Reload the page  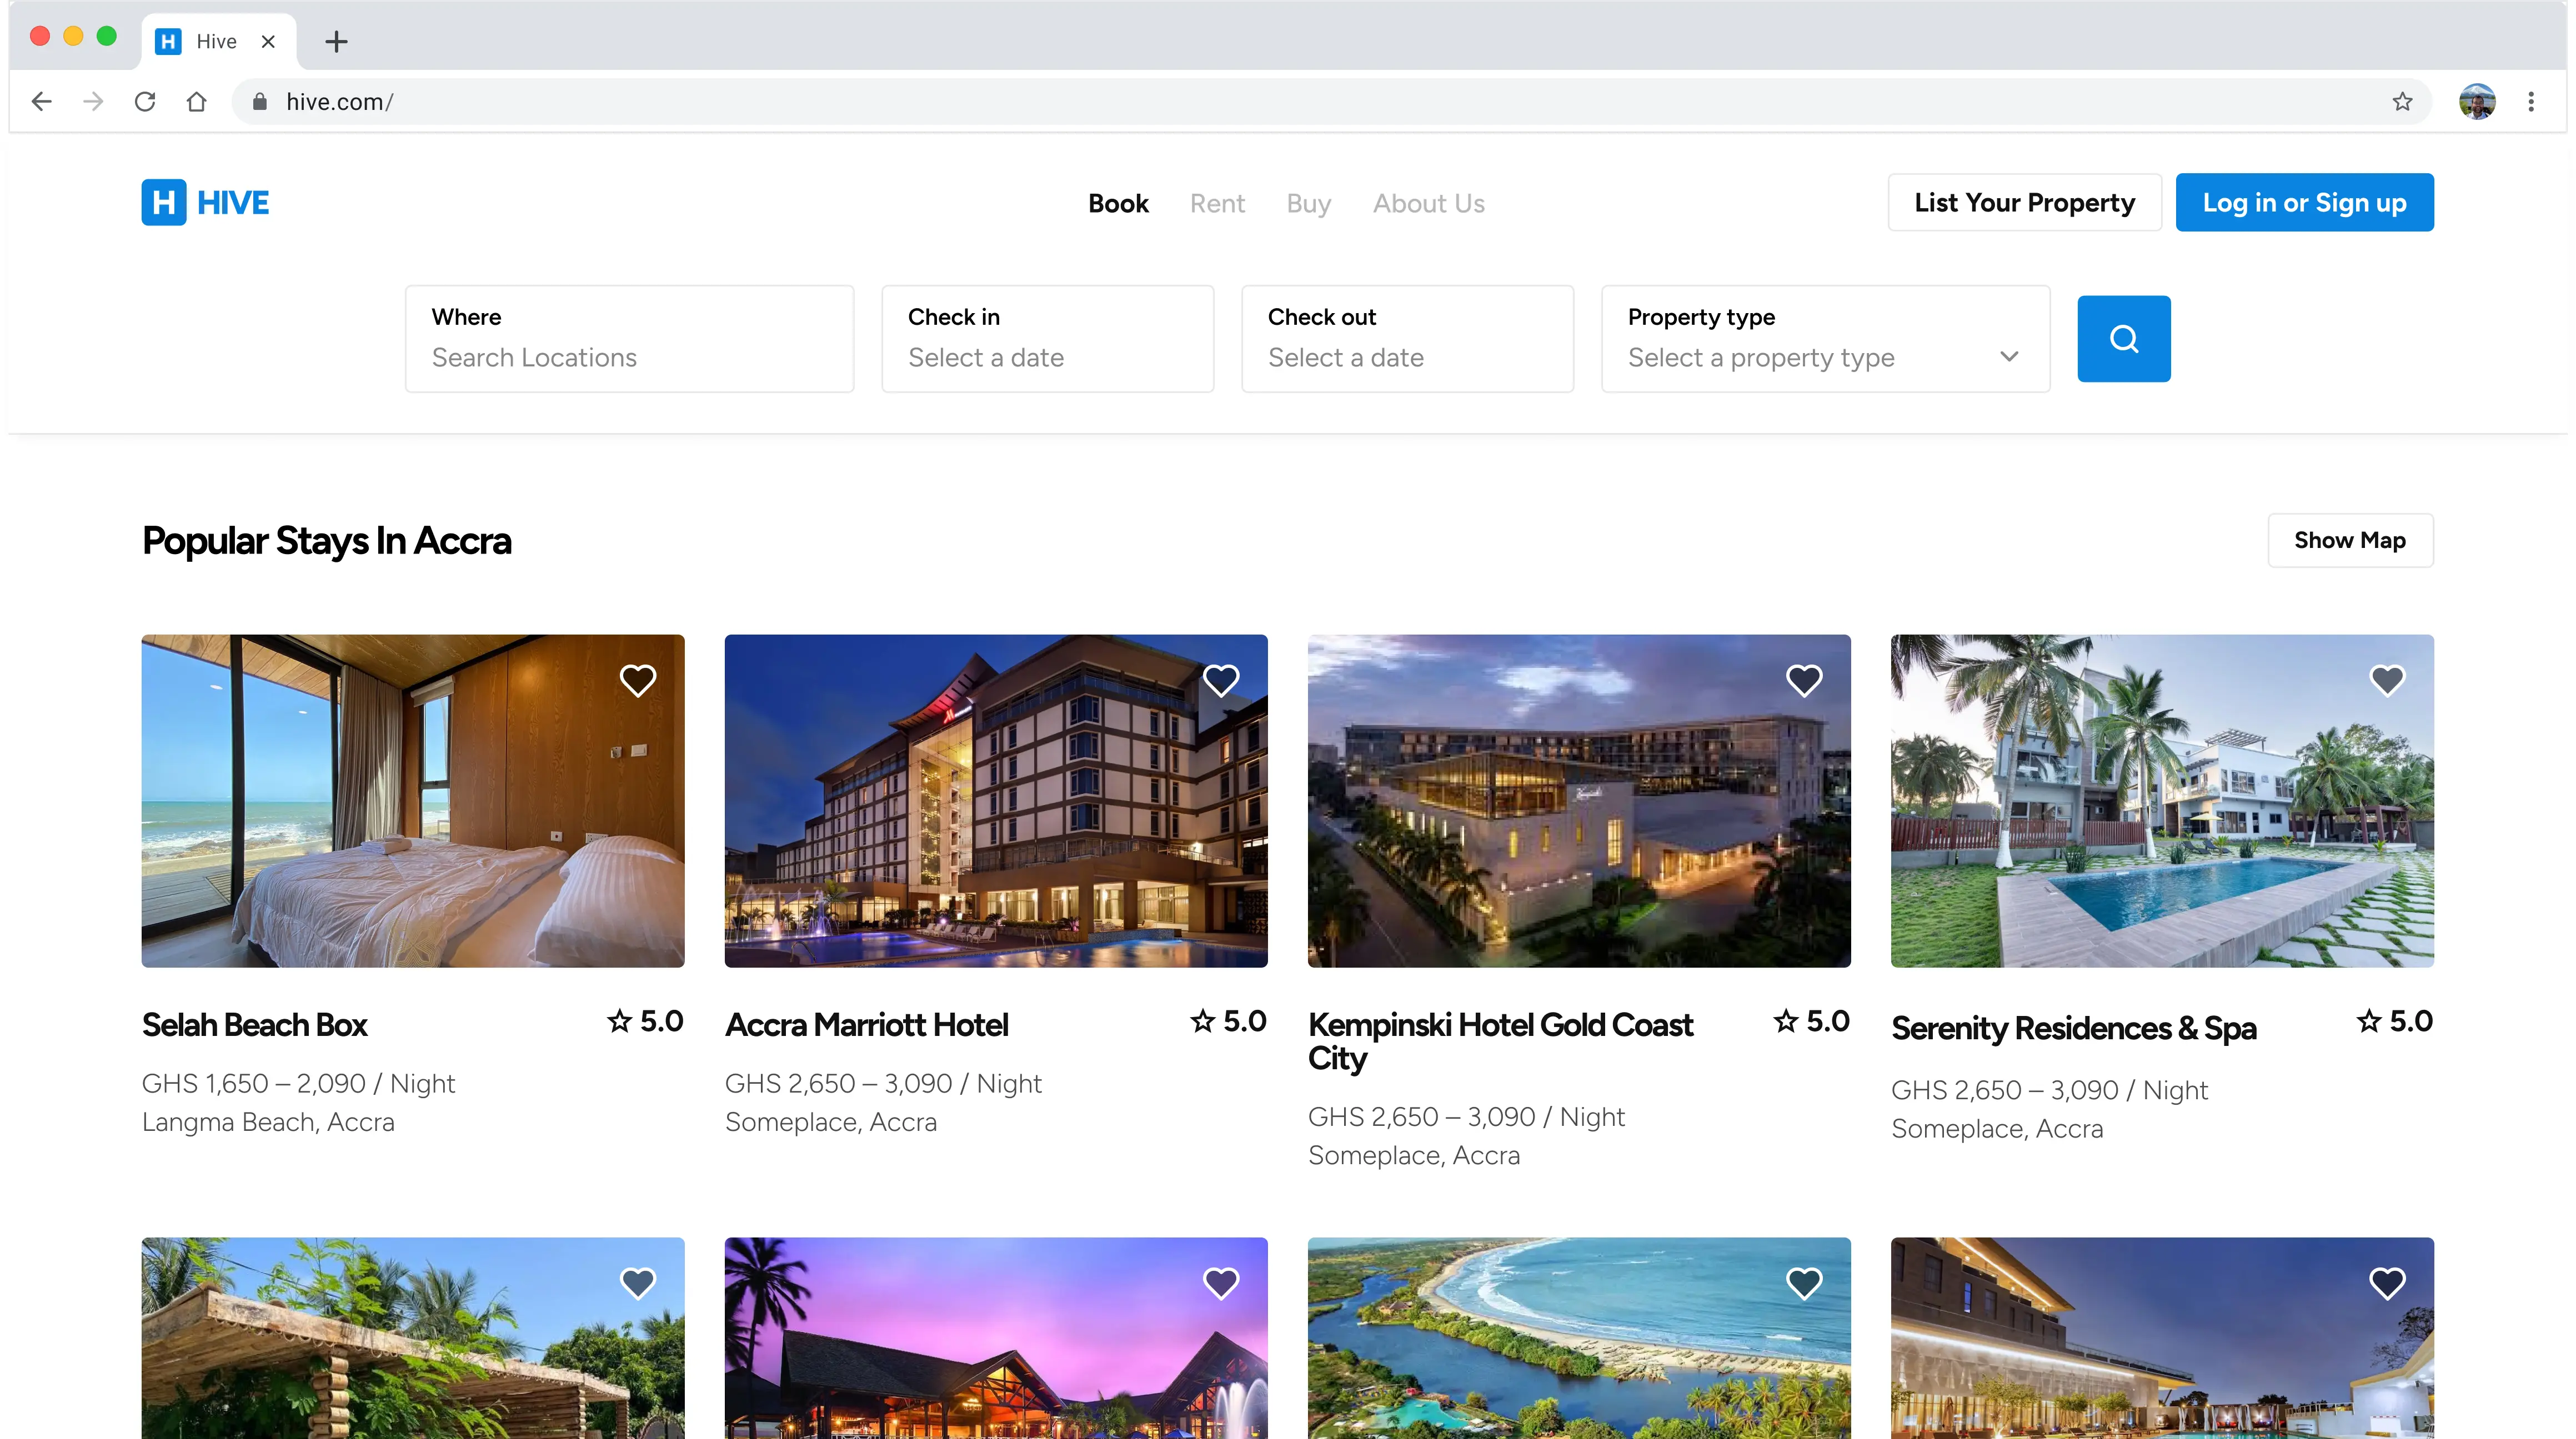click(x=145, y=101)
